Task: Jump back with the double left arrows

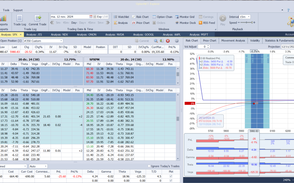Action: click(52, 23)
